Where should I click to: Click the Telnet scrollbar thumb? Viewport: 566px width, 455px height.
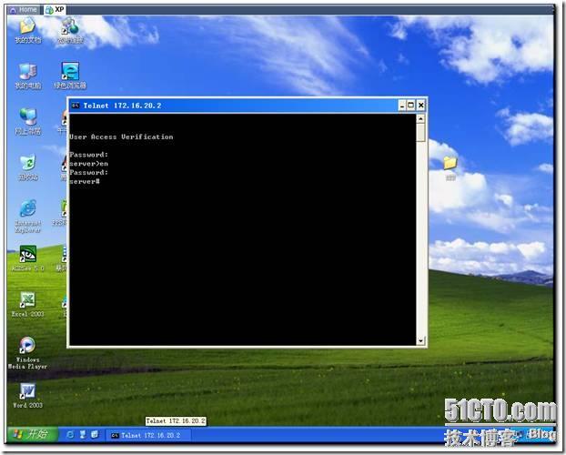[420, 133]
